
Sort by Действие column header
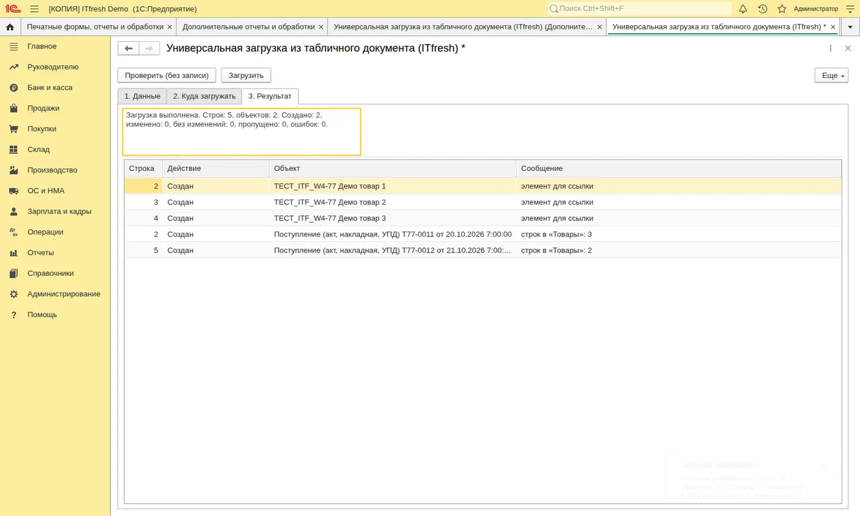216,168
